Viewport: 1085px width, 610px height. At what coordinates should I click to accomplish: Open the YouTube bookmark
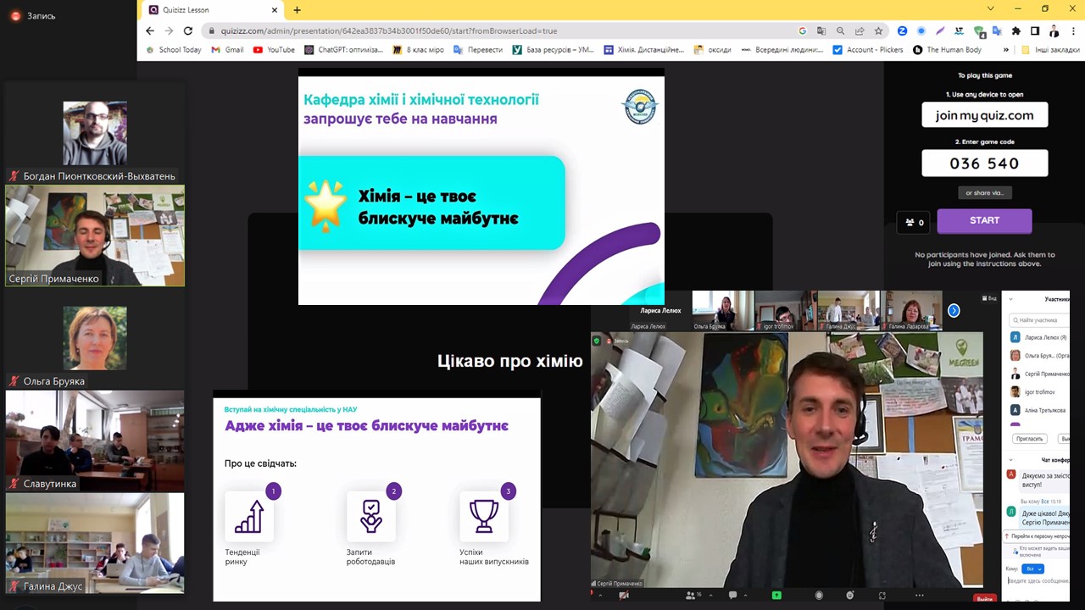pos(274,50)
